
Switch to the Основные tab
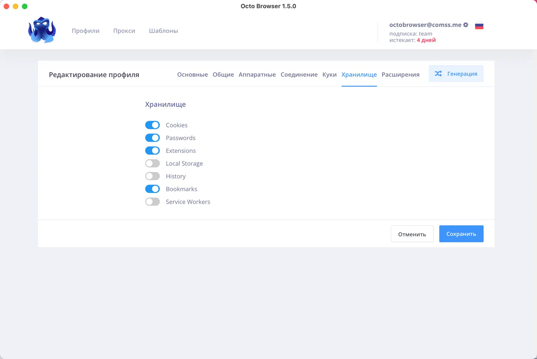(193, 74)
